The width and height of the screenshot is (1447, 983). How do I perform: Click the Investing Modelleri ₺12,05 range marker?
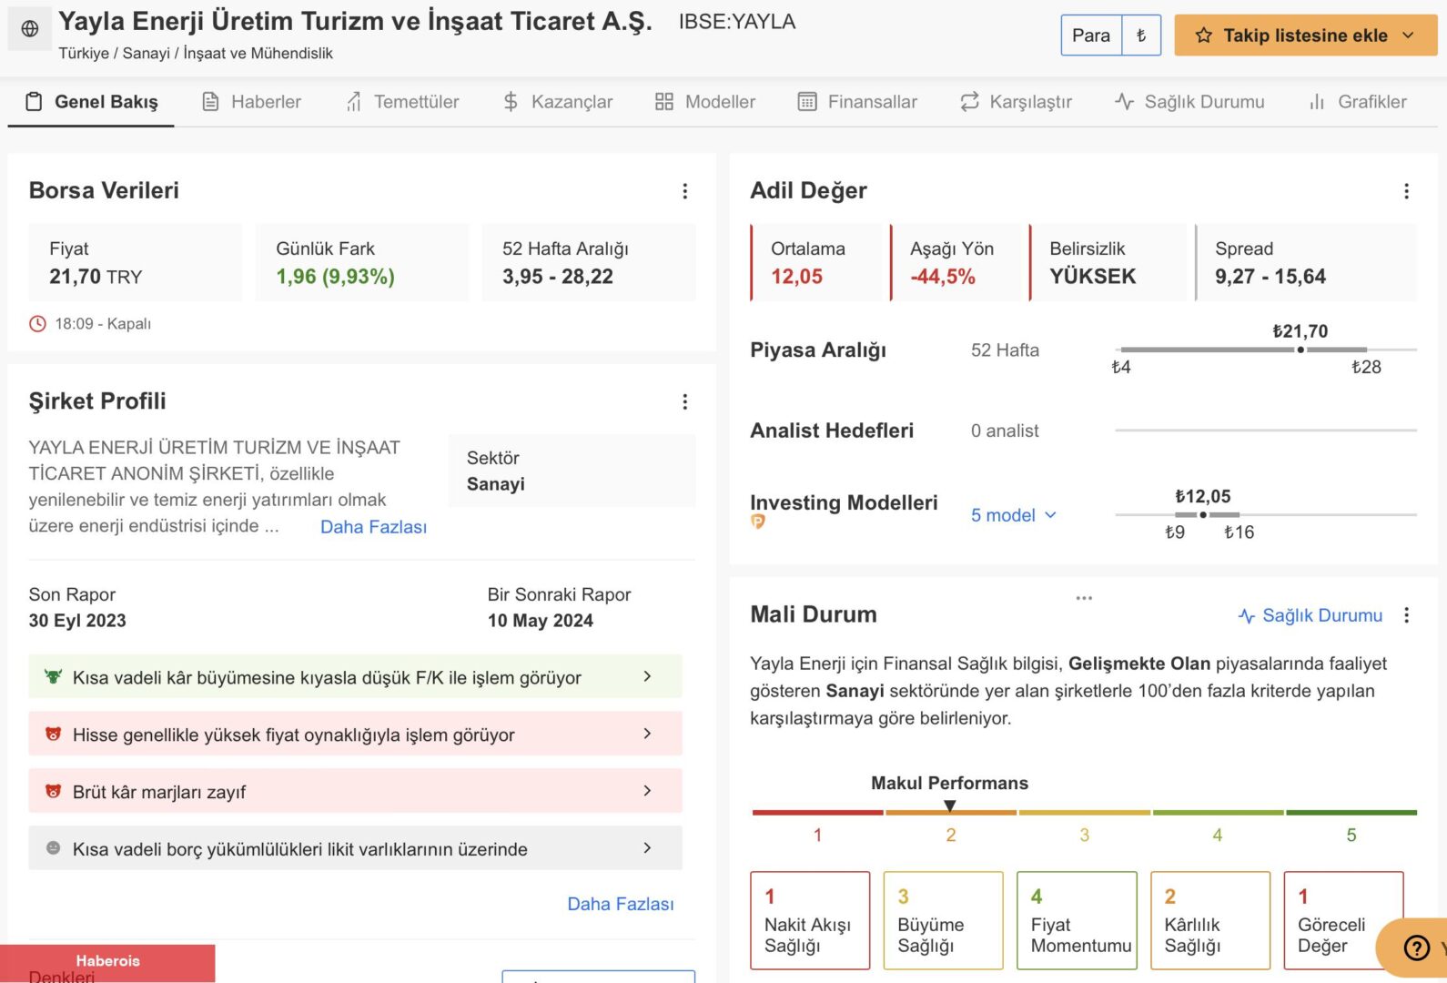click(1203, 514)
